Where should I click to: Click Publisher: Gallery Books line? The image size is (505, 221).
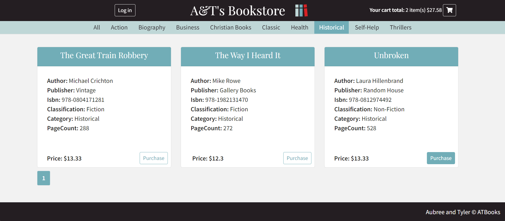click(x=223, y=90)
